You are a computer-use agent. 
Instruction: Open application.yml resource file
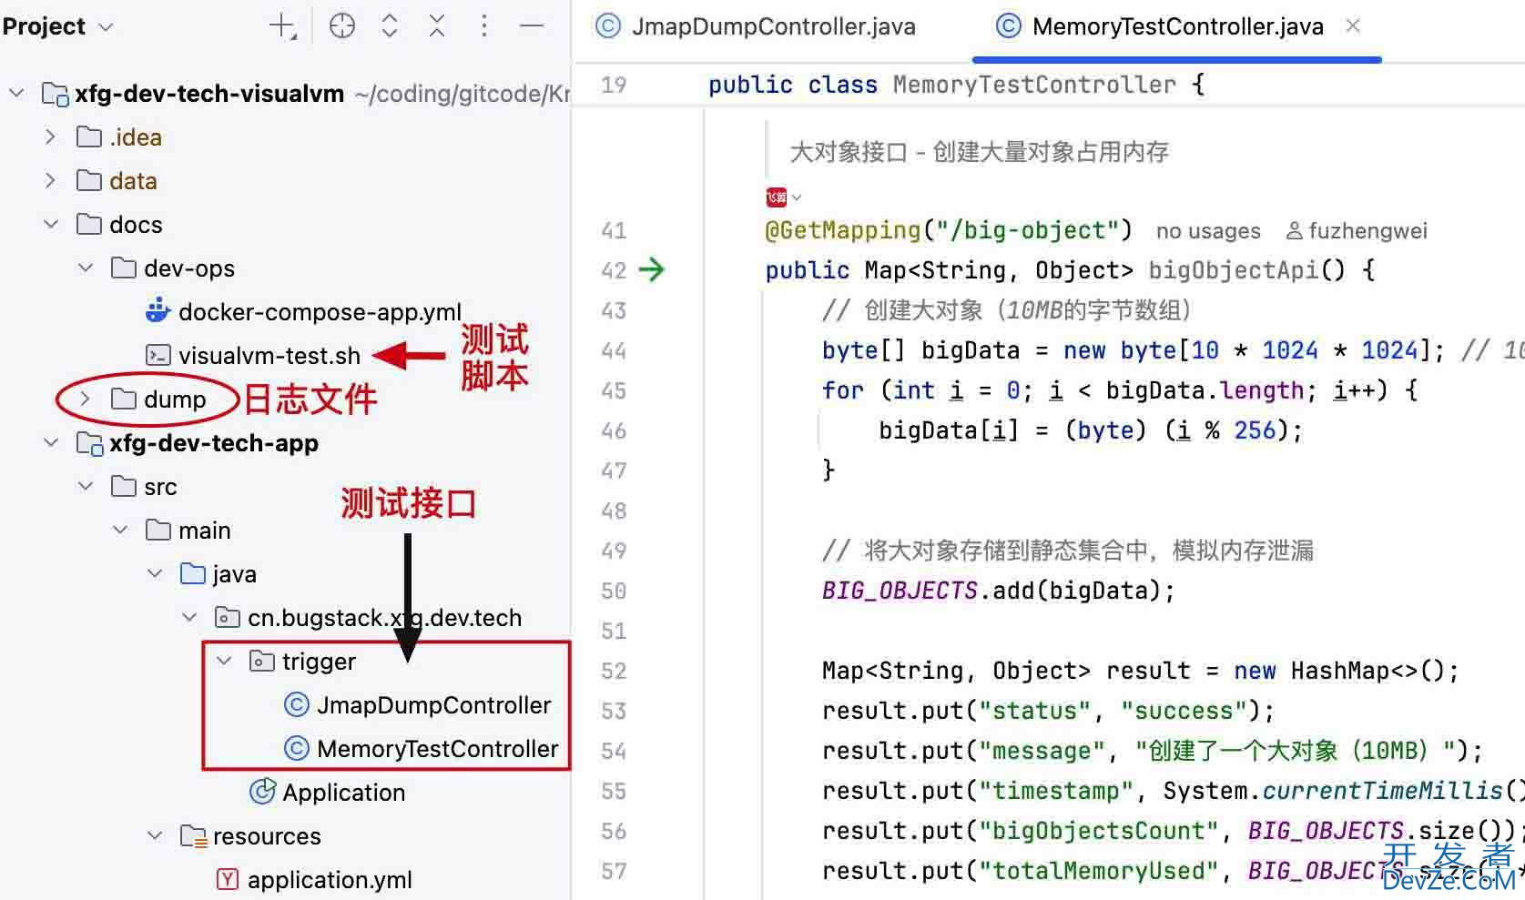[330, 880]
